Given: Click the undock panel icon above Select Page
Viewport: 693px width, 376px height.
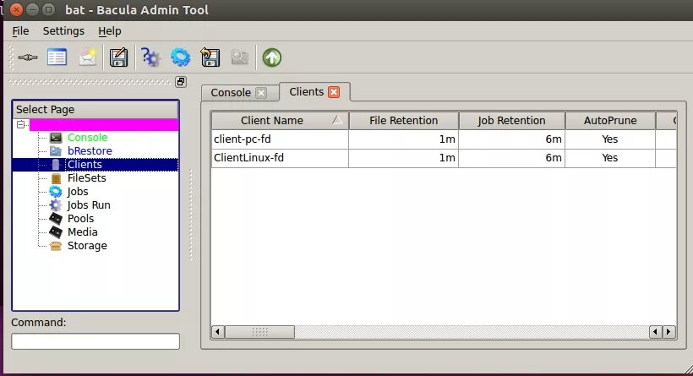Looking at the screenshot, I should (x=181, y=82).
